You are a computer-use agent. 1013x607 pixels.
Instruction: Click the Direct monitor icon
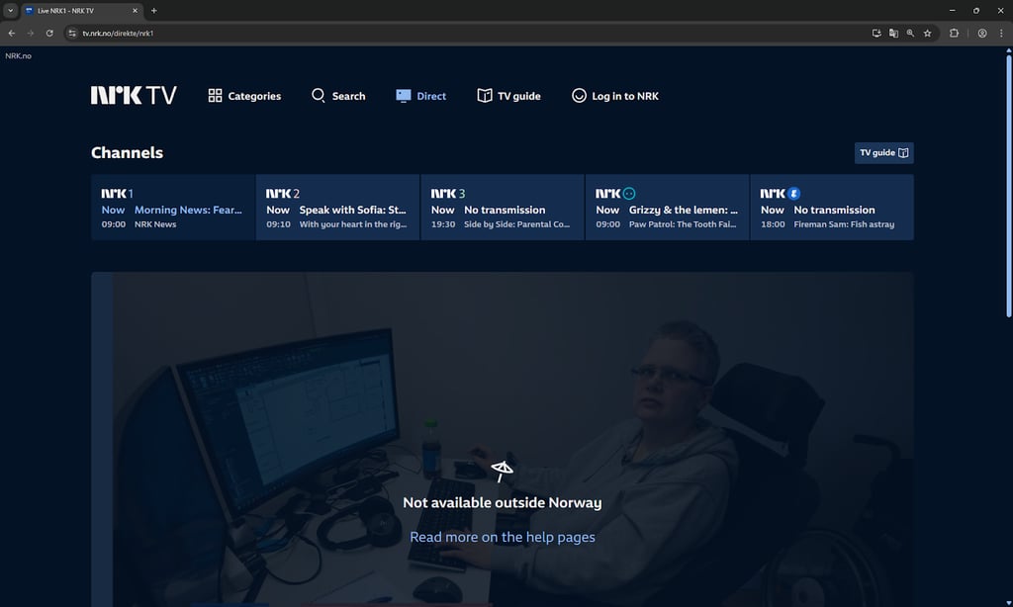tap(404, 96)
